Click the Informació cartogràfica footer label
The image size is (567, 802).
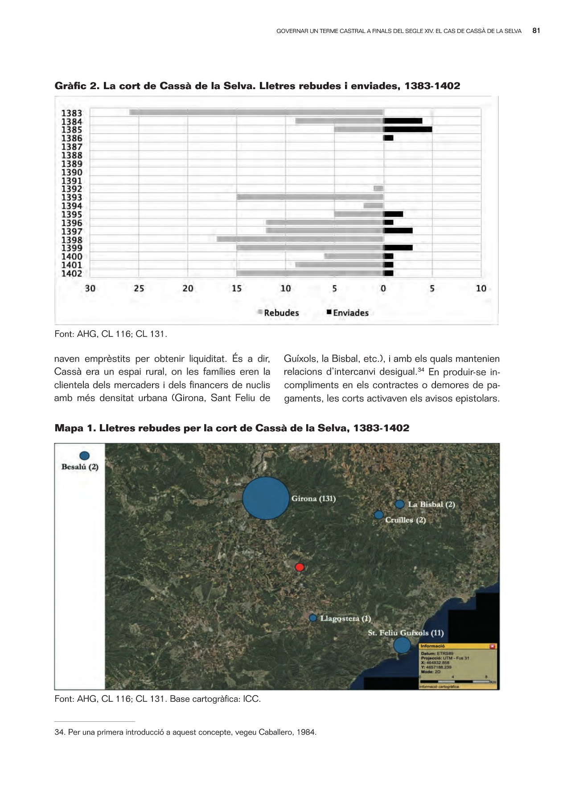439,687
